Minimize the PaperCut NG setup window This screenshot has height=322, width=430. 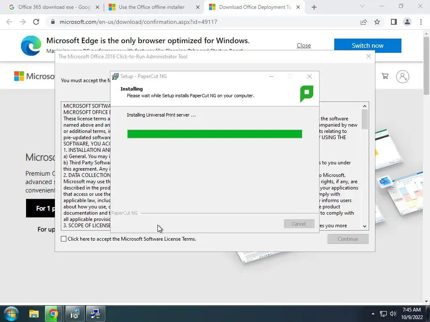coord(271,76)
